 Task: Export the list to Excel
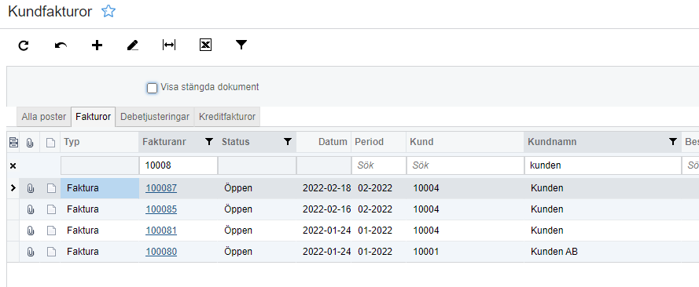tap(205, 45)
